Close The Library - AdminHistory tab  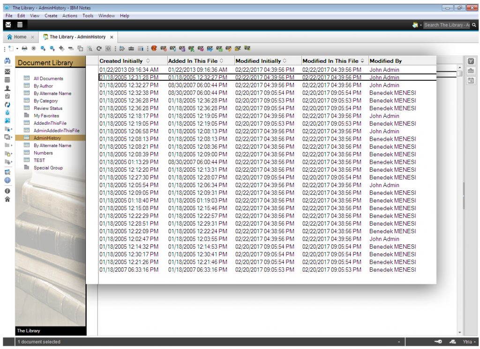pos(112,37)
